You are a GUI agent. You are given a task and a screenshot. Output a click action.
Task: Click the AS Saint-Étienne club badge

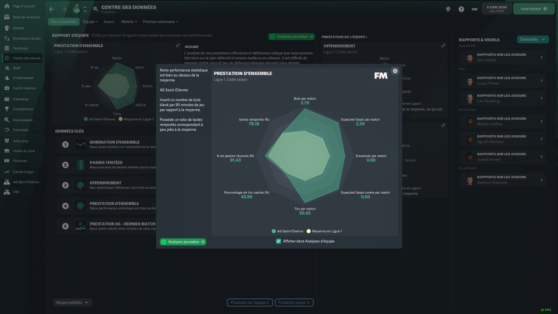click(x=77, y=9)
